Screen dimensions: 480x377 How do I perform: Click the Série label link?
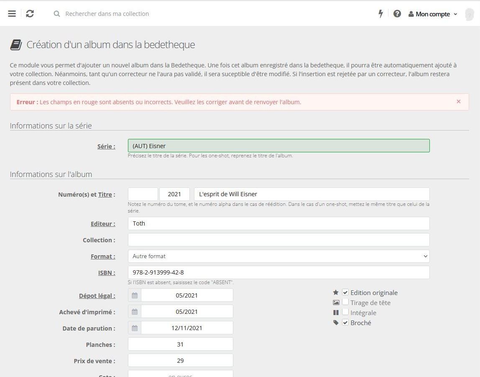(106, 146)
